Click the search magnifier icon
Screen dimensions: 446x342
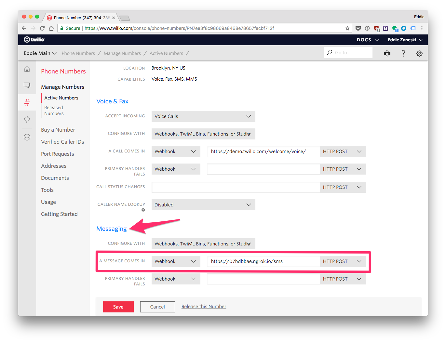[330, 52]
